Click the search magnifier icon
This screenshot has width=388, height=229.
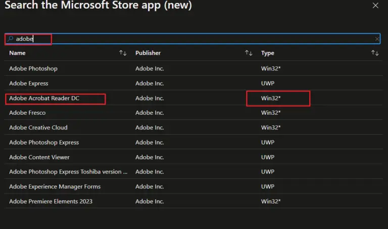click(x=10, y=39)
